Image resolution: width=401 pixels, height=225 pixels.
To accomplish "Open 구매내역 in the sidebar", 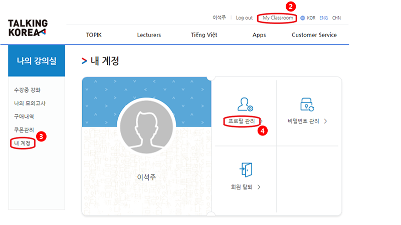I will pyautogui.click(x=24, y=116).
